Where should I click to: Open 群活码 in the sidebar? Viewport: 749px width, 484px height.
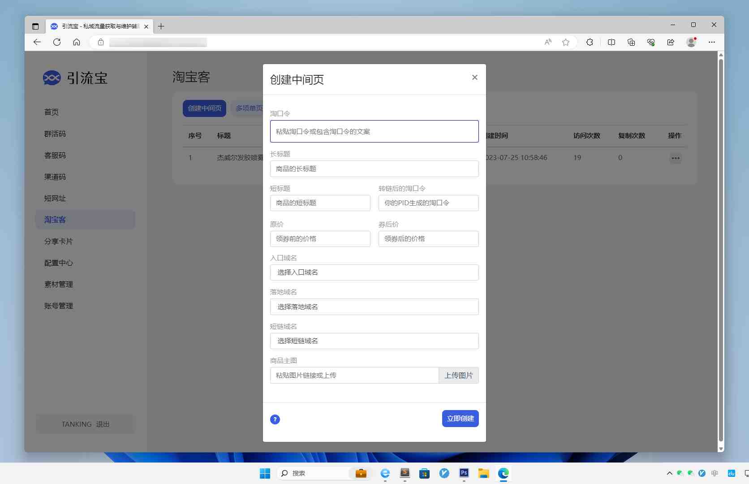pos(55,134)
